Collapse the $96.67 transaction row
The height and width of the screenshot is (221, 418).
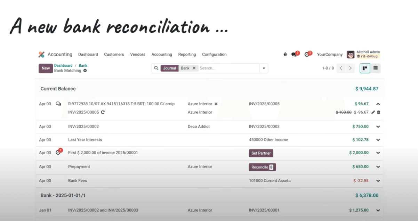pyautogui.click(x=378, y=104)
